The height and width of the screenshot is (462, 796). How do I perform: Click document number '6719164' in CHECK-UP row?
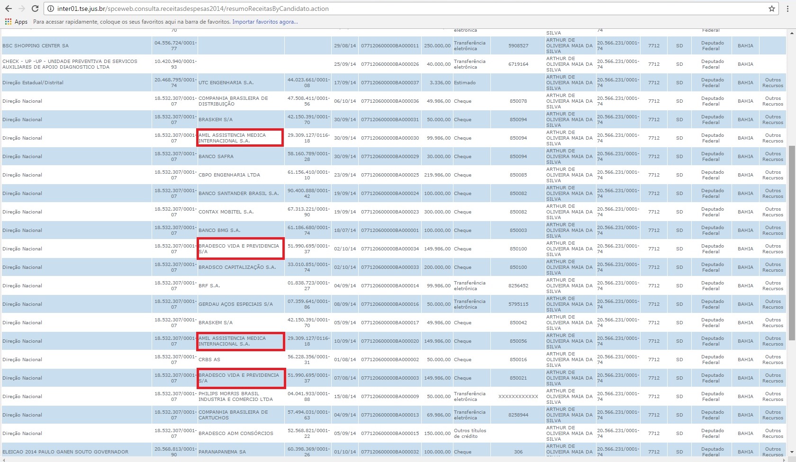click(x=518, y=64)
